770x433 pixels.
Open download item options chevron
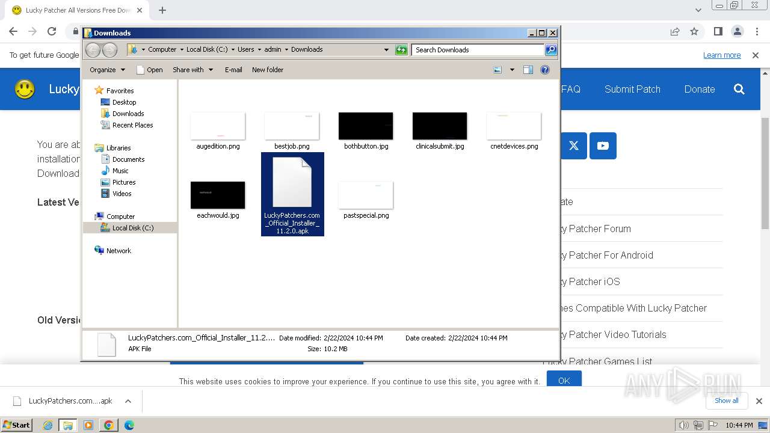[x=128, y=401]
